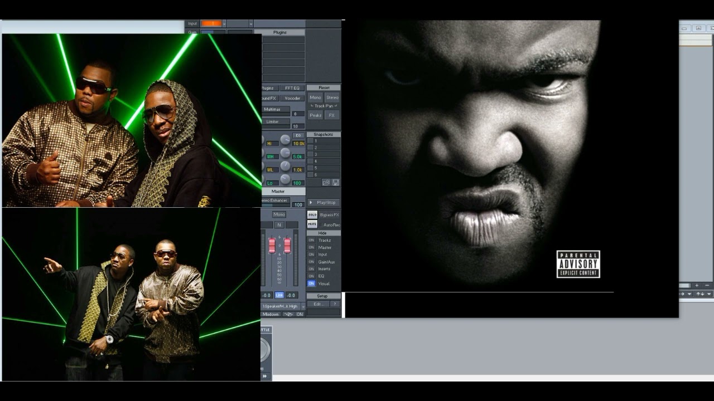Click the left master volume fader
The width and height of the screenshot is (714, 401).
(x=272, y=246)
